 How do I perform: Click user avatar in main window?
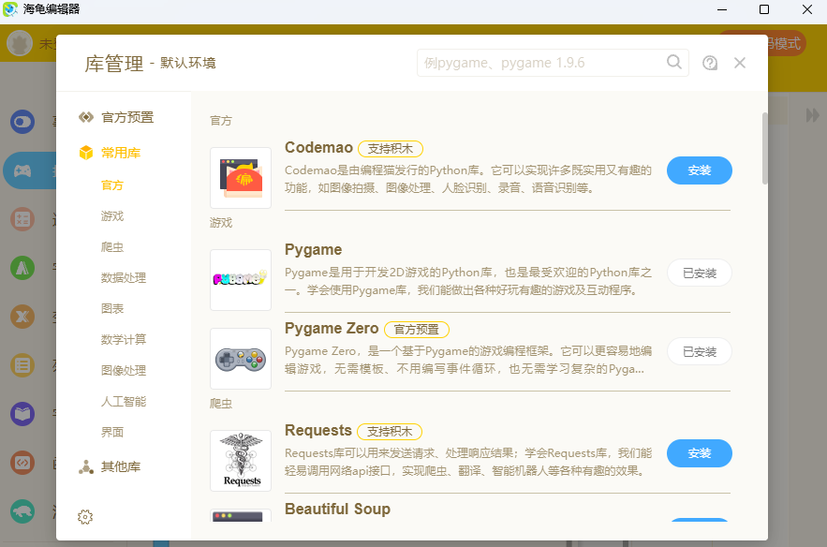pyautogui.click(x=20, y=43)
